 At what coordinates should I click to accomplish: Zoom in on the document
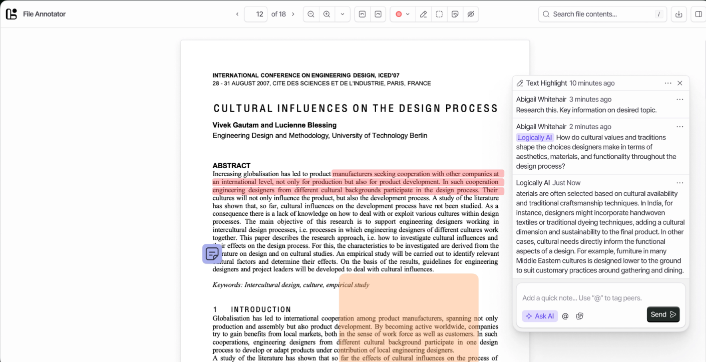(x=326, y=14)
